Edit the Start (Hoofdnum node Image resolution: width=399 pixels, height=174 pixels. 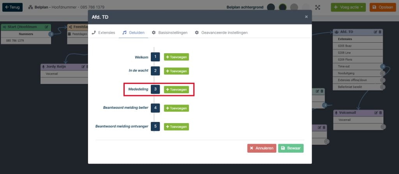(x=46, y=27)
